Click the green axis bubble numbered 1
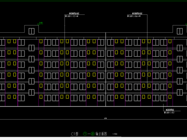 (x=85, y=134)
